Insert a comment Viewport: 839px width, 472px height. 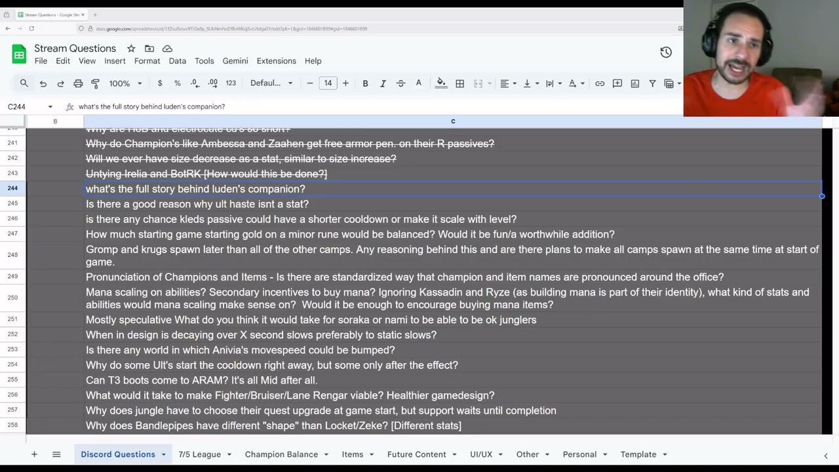(x=617, y=83)
